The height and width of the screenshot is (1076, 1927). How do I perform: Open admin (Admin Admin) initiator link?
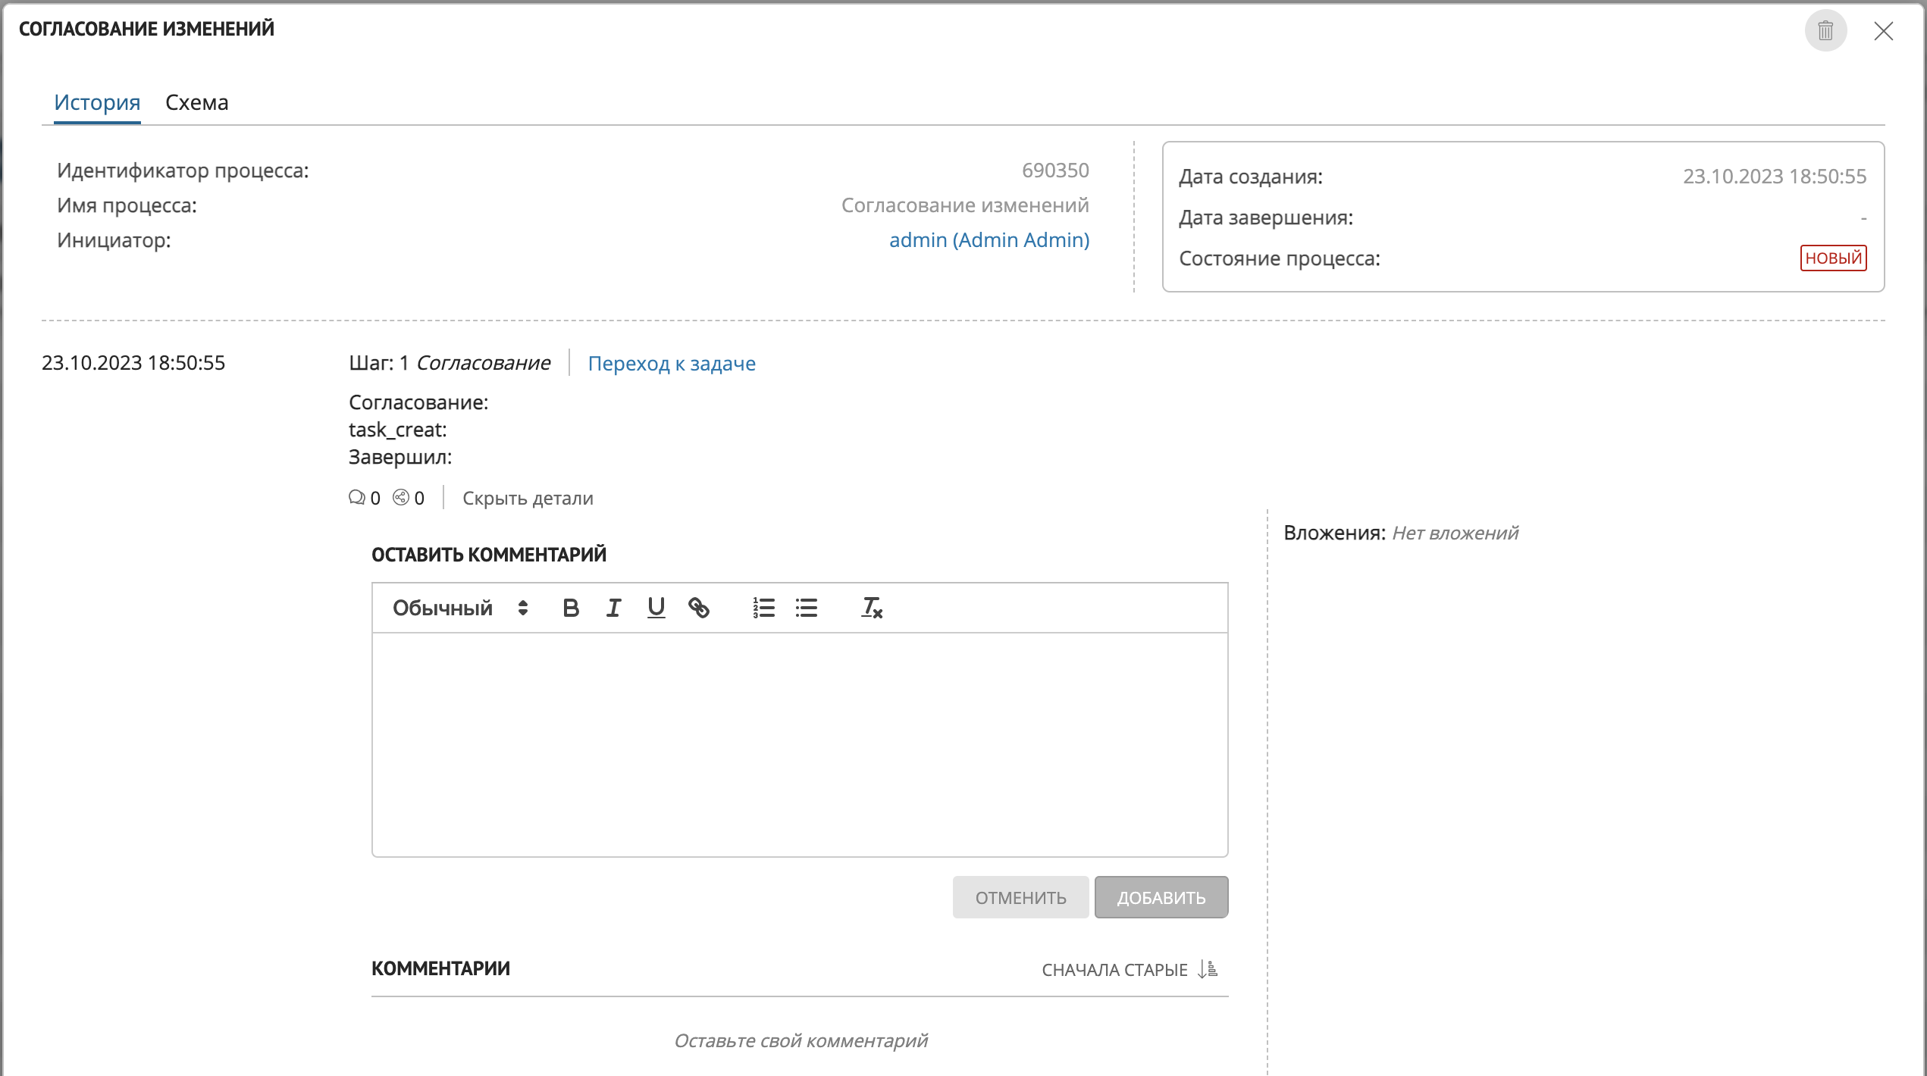point(989,240)
